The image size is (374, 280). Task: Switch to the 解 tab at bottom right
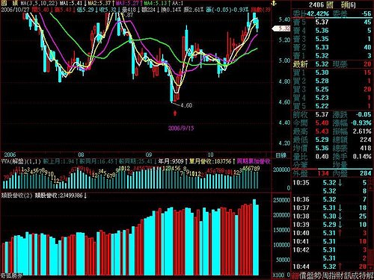click(x=370, y=276)
